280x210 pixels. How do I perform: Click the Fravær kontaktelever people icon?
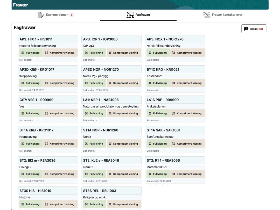pos(206,15)
